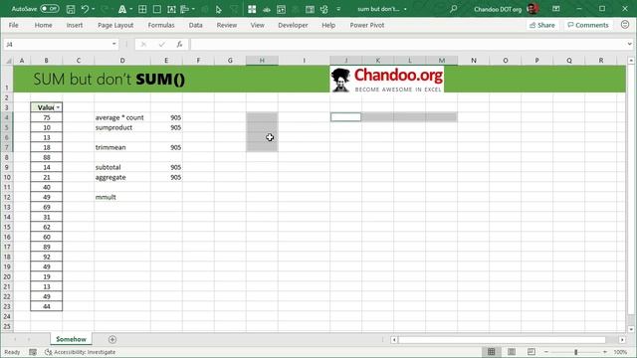This screenshot has width=637, height=358.
Task: Open the align objects dropdown arrow
Action: (x=193, y=9)
